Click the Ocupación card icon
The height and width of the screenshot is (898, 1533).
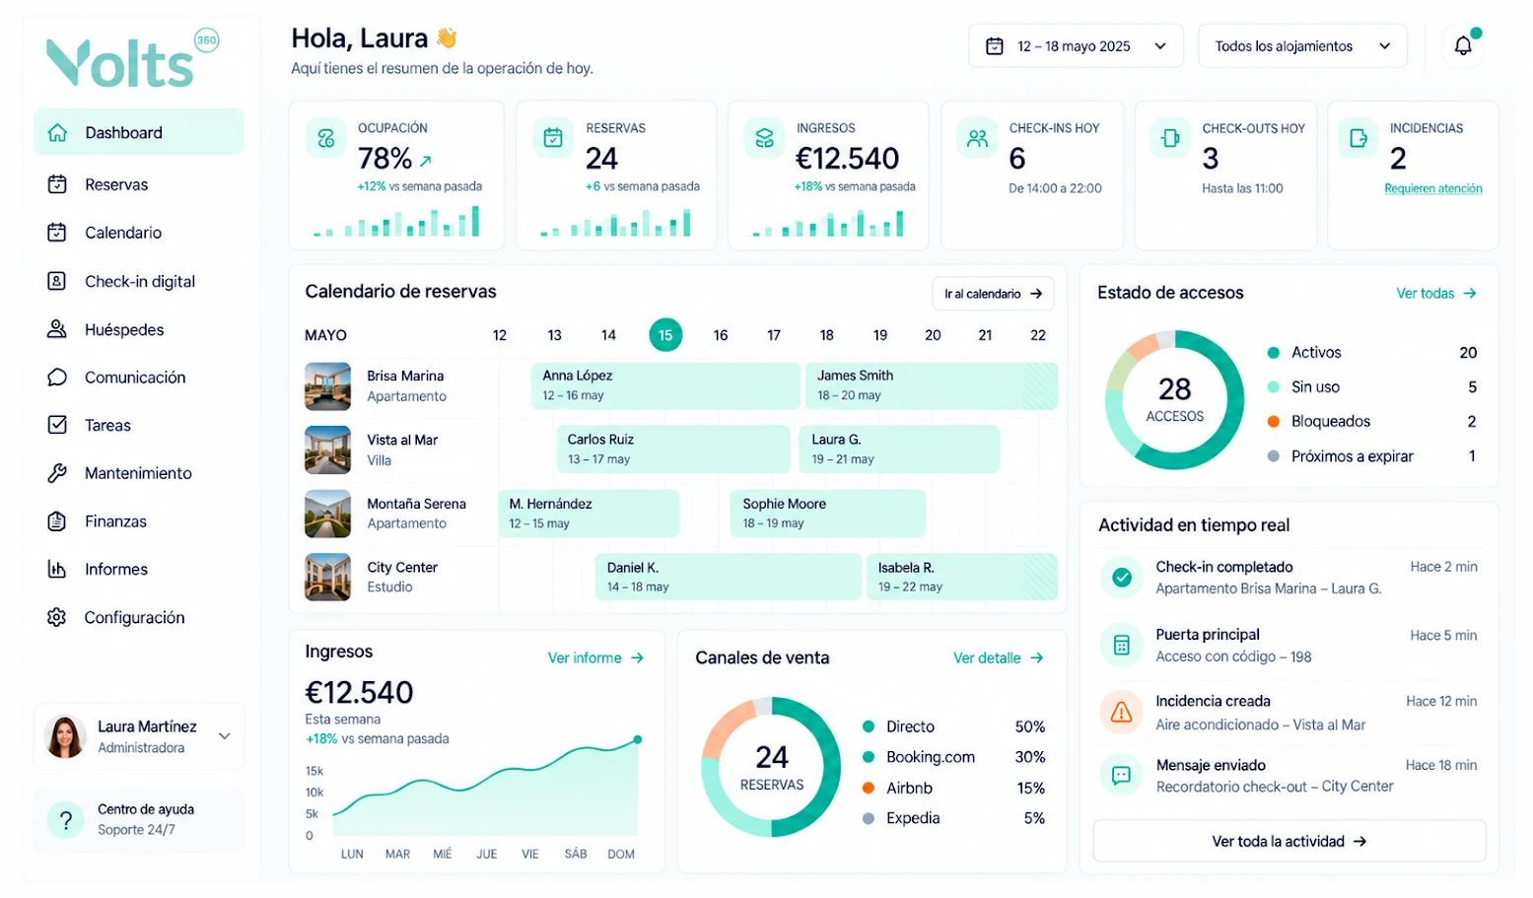(325, 139)
